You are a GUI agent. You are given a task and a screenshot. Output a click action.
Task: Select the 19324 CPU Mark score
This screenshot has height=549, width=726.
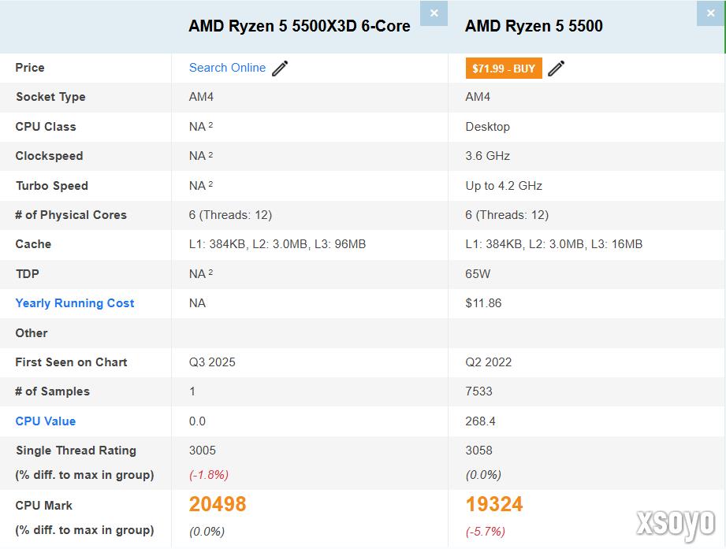click(494, 503)
